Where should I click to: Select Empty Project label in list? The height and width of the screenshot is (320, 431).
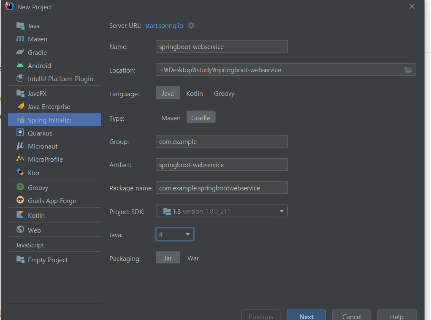pos(48,260)
